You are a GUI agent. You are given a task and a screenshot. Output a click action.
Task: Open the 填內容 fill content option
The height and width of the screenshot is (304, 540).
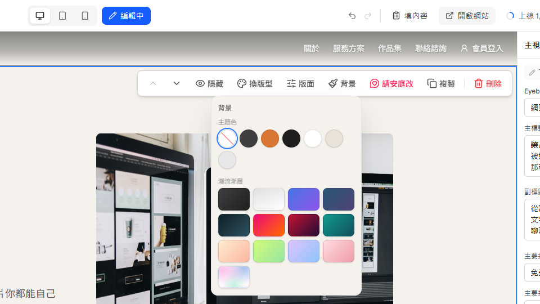[x=410, y=16]
